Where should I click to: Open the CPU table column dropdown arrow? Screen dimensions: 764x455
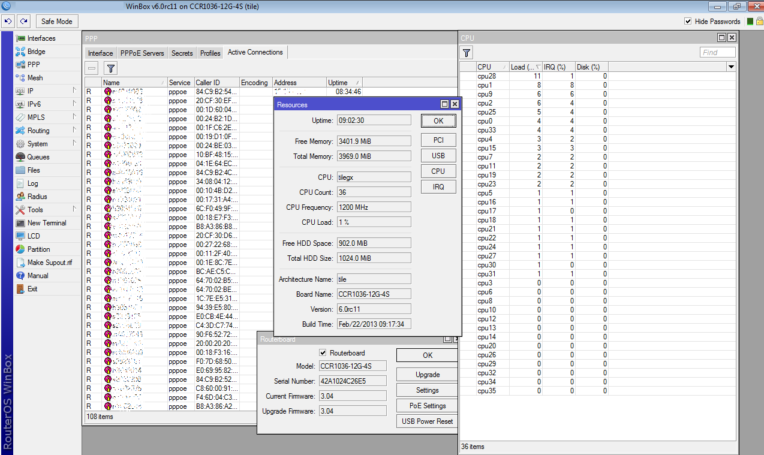pos(731,67)
